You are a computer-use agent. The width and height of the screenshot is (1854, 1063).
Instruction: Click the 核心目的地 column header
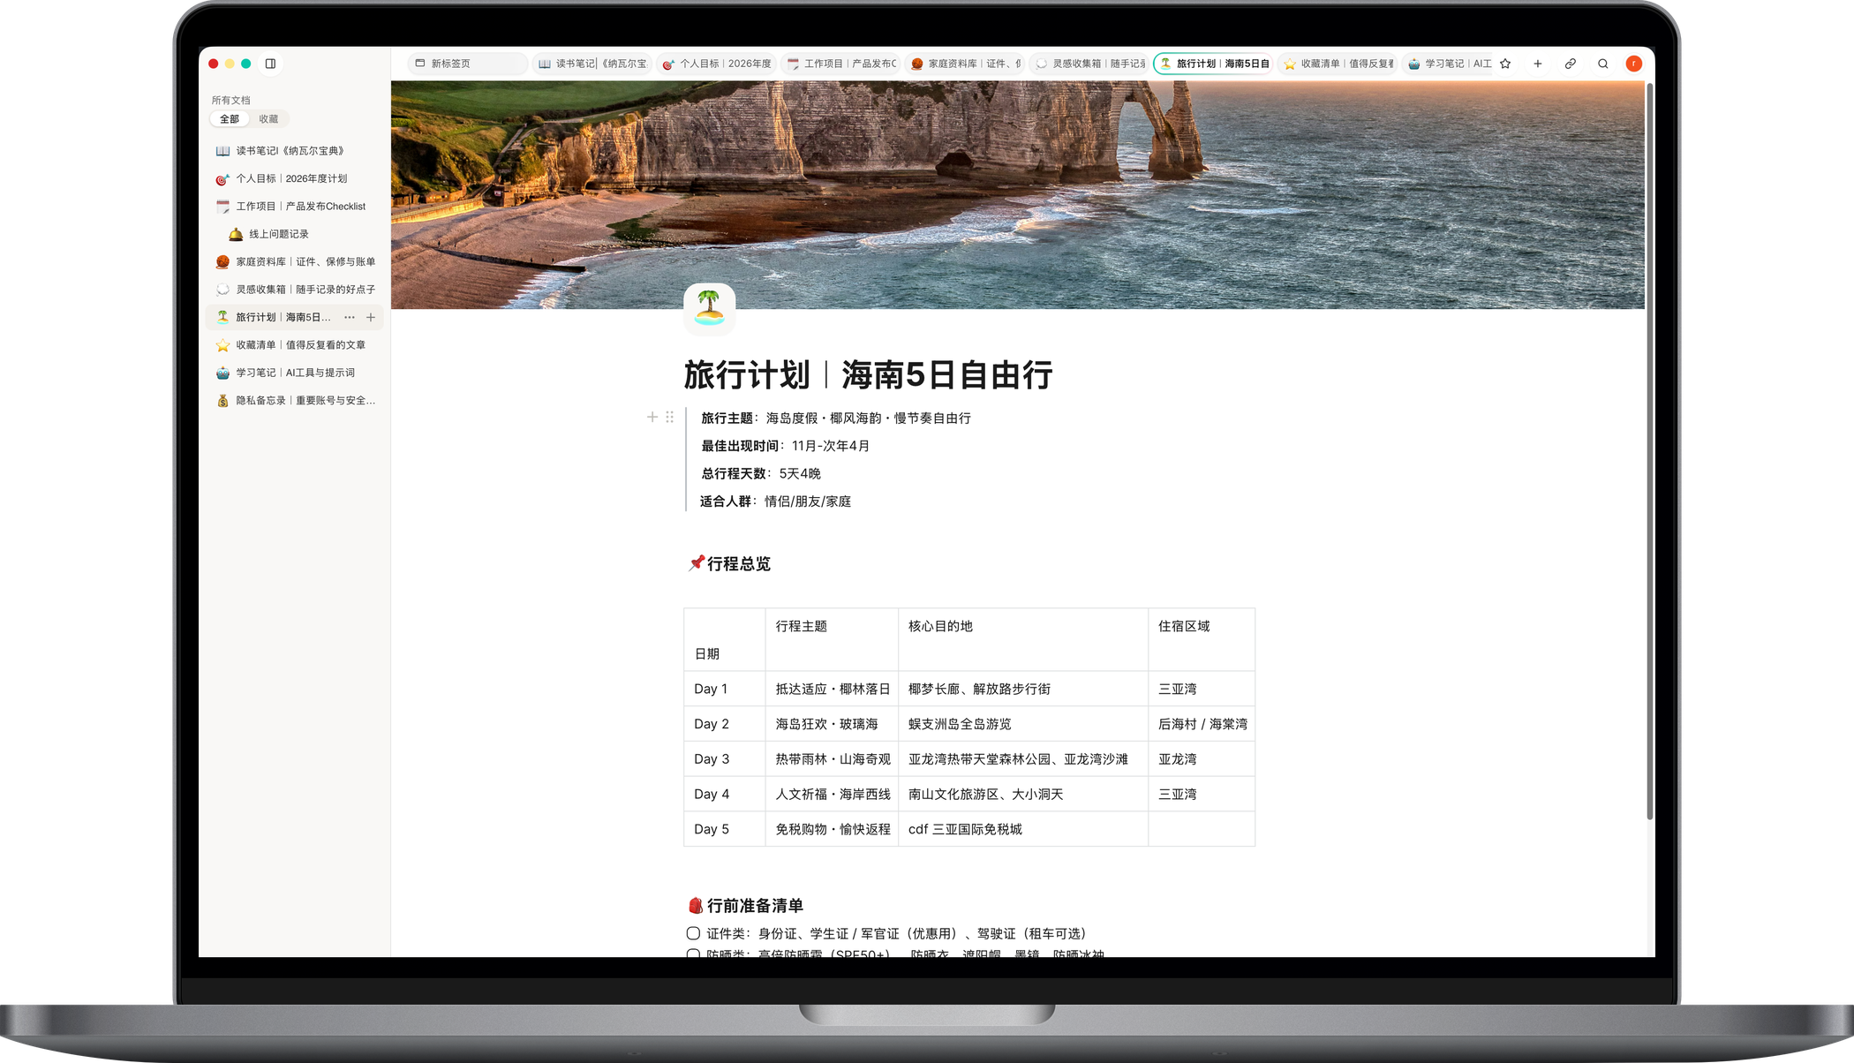(1022, 639)
